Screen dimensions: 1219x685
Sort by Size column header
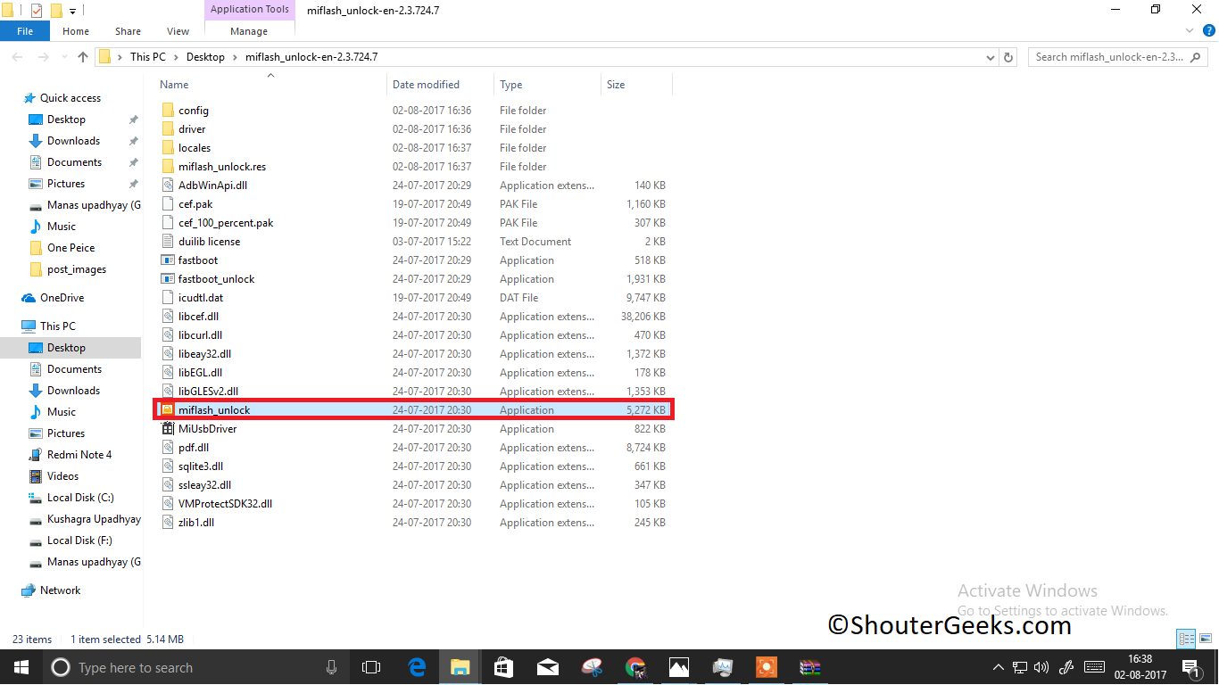coord(616,85)
